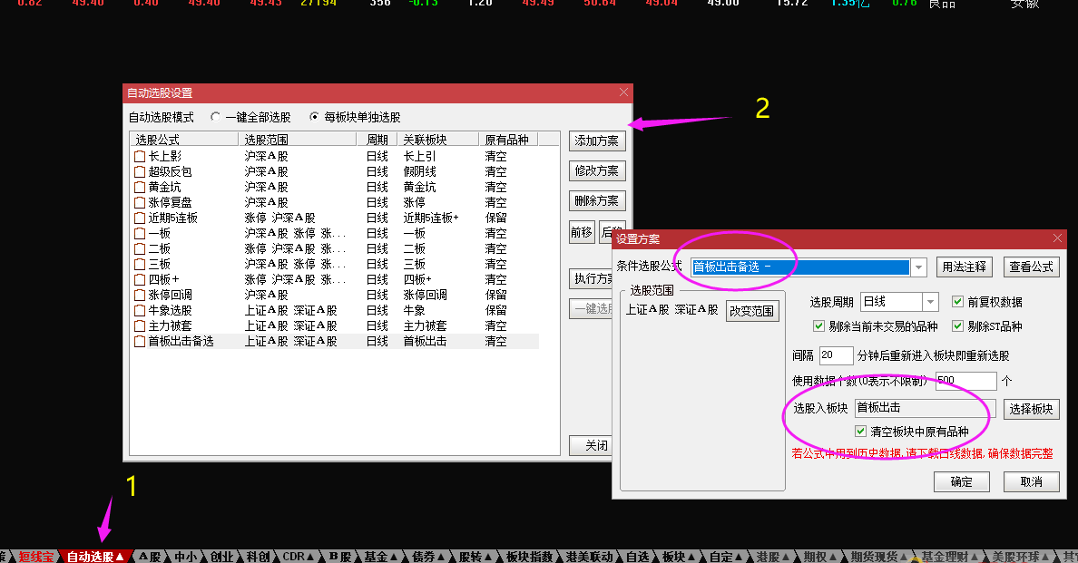Select 每板块单独选股 radio option
The image size is (1078, 563).
(314, 117)
